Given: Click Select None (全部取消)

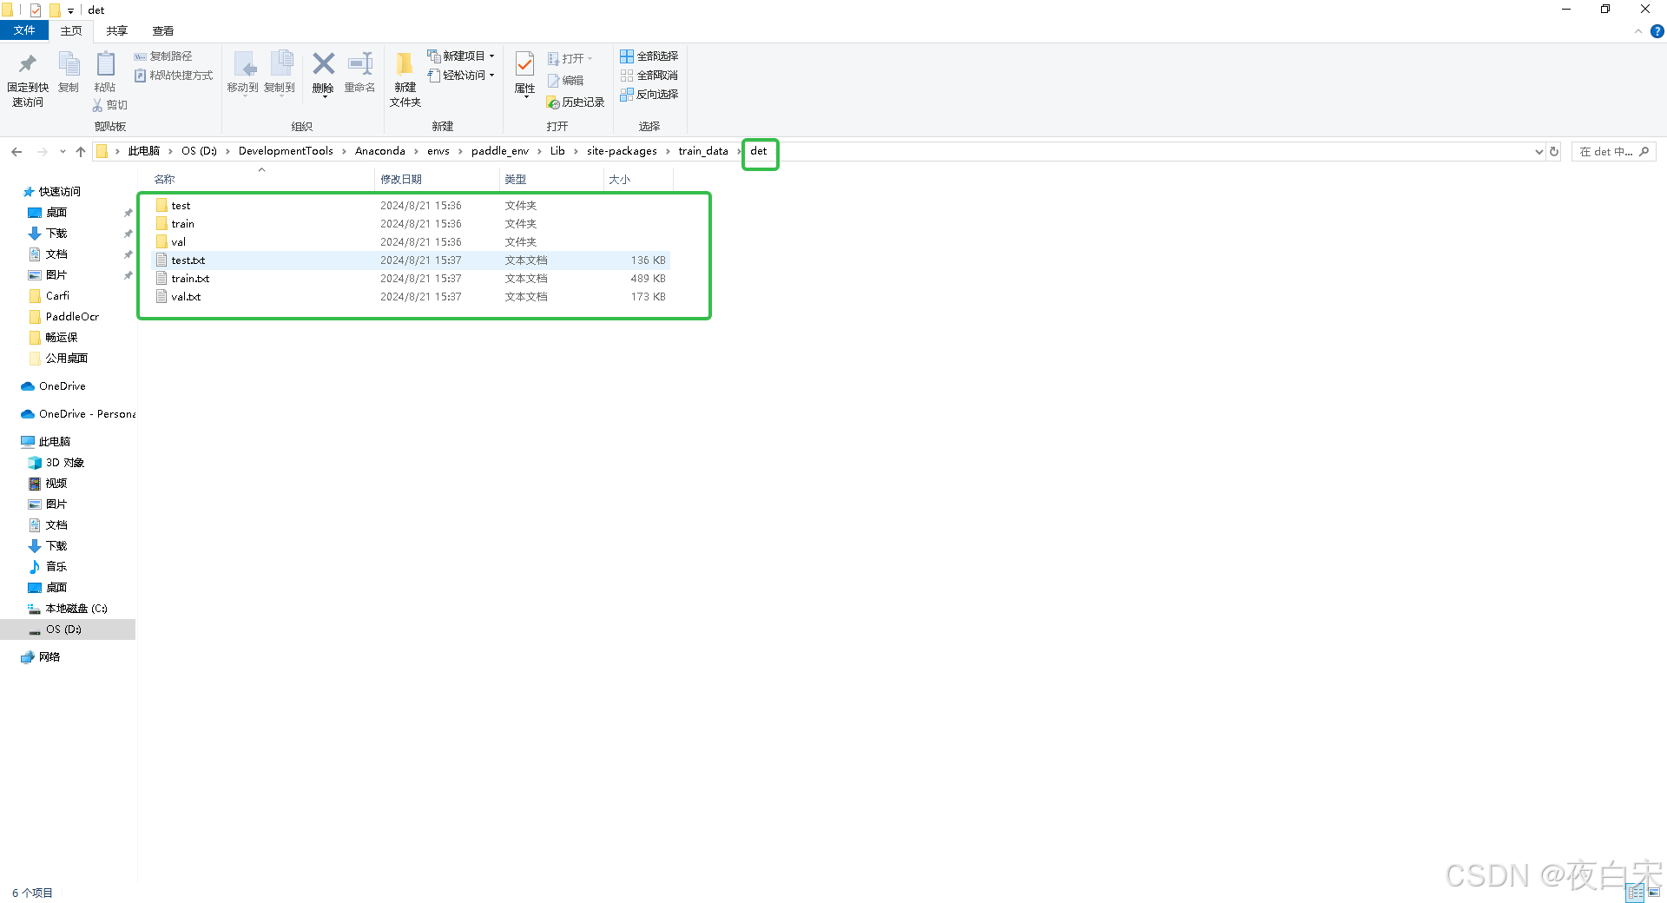Looking at the screenshot, I should pyautogui.click(x=649, y=76).
